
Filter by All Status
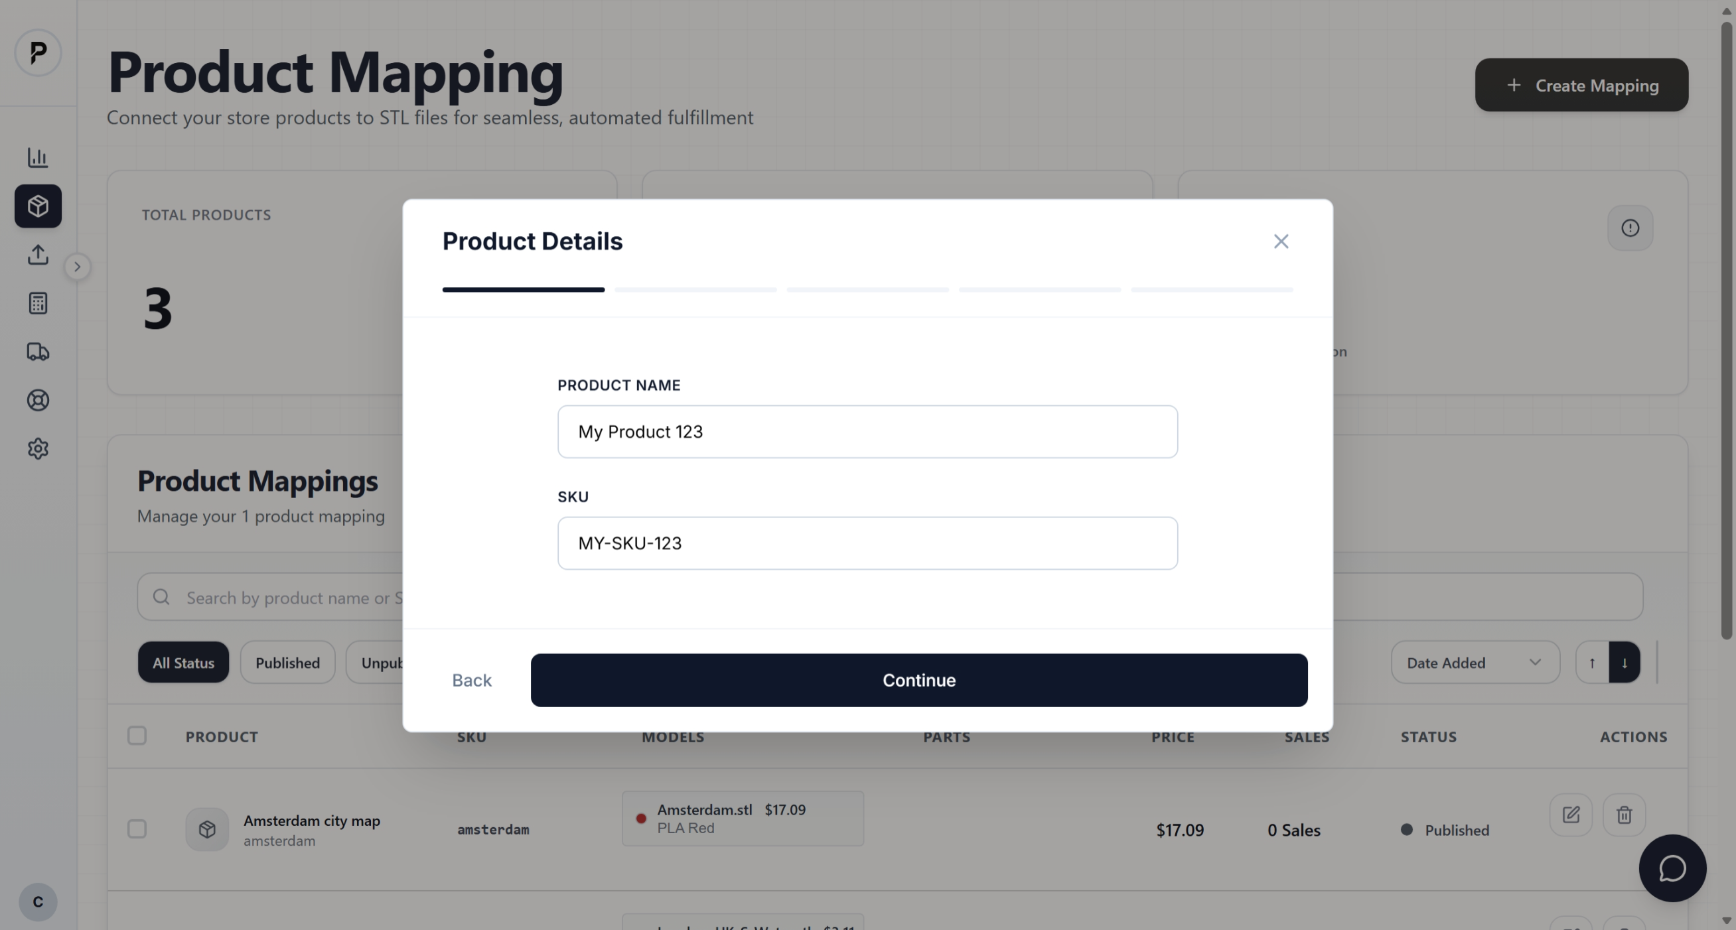(x=183, y=663)
